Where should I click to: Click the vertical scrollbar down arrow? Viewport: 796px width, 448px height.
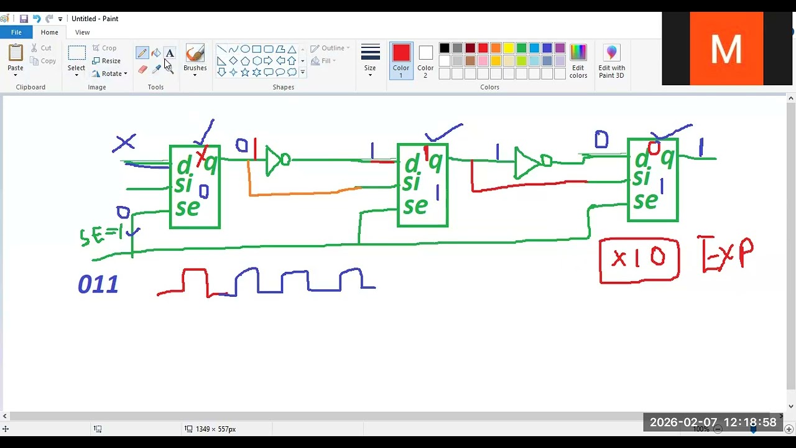(x=791, y=406)
